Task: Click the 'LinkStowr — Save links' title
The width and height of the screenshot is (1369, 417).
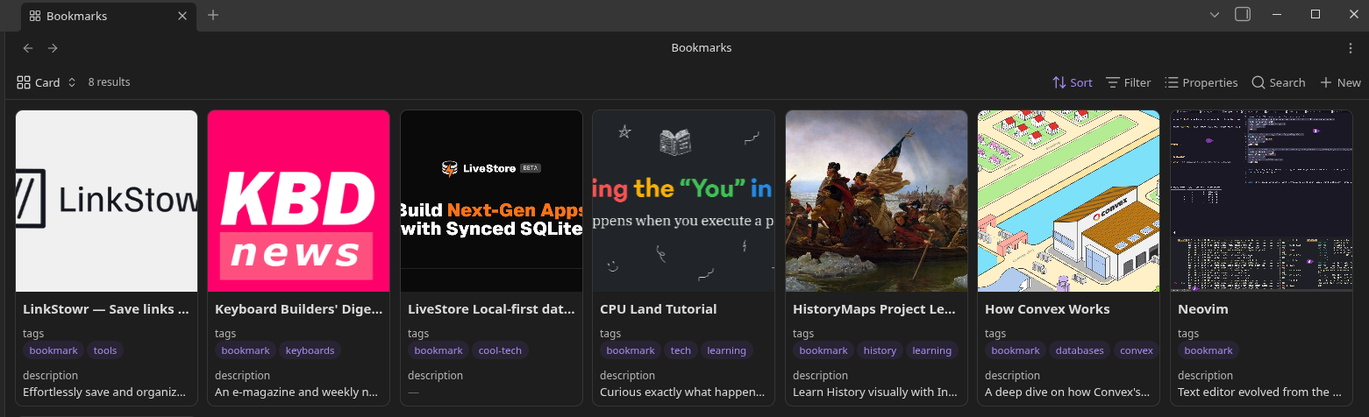Action: (106, 308)
